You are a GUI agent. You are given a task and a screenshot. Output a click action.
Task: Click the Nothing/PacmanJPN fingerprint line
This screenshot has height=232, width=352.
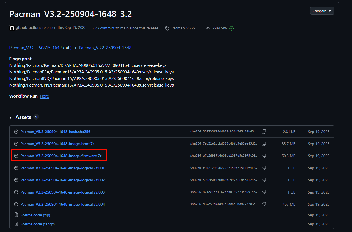[92, 85]
